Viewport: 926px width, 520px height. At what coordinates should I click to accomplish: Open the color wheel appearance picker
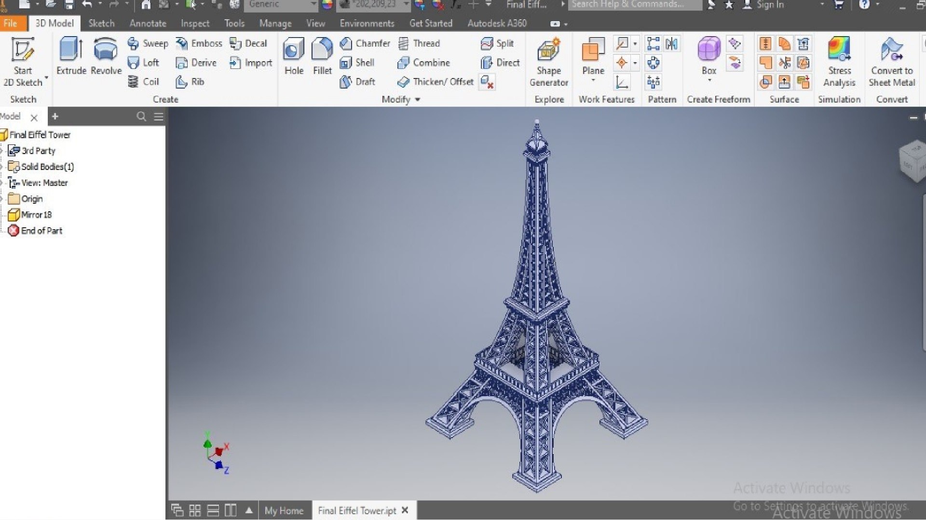(327, 5)
